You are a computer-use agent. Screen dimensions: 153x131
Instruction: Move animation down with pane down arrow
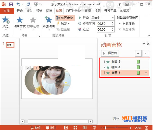click(146, 53)
